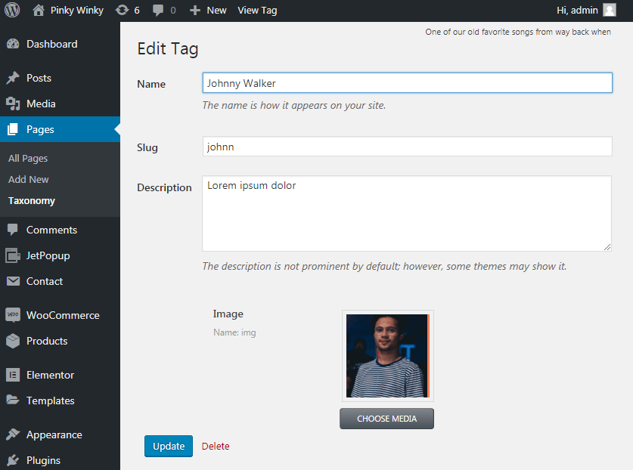Click the home icon beside Pinky Winky
633x470 pixels.
[39, 10]
